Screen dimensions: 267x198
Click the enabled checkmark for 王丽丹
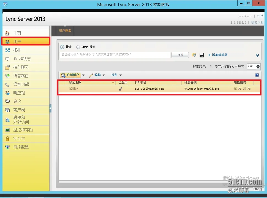(x=120, y=89)
